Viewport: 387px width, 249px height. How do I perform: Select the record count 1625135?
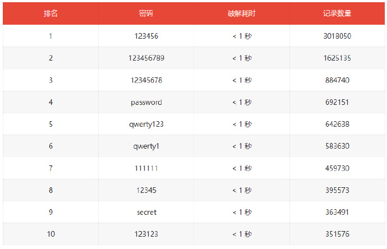[x=337, y=58]
